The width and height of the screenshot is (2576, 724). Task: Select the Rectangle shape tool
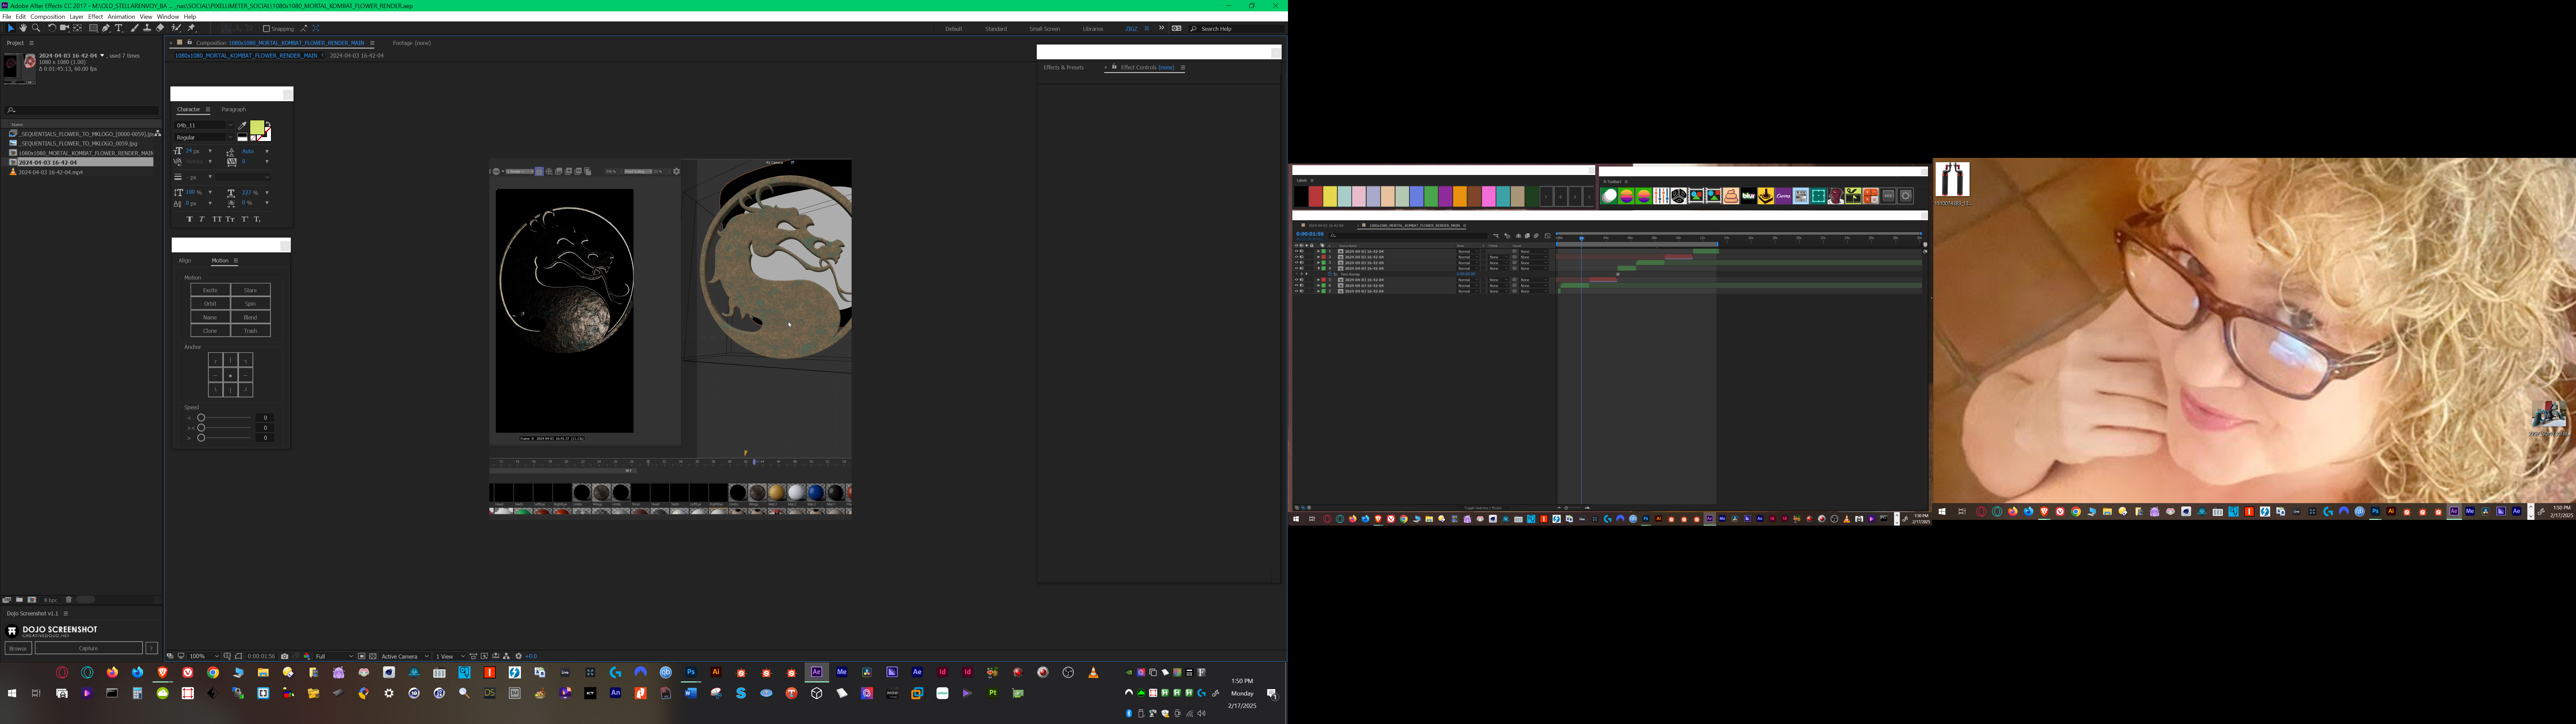coord(93,28)
